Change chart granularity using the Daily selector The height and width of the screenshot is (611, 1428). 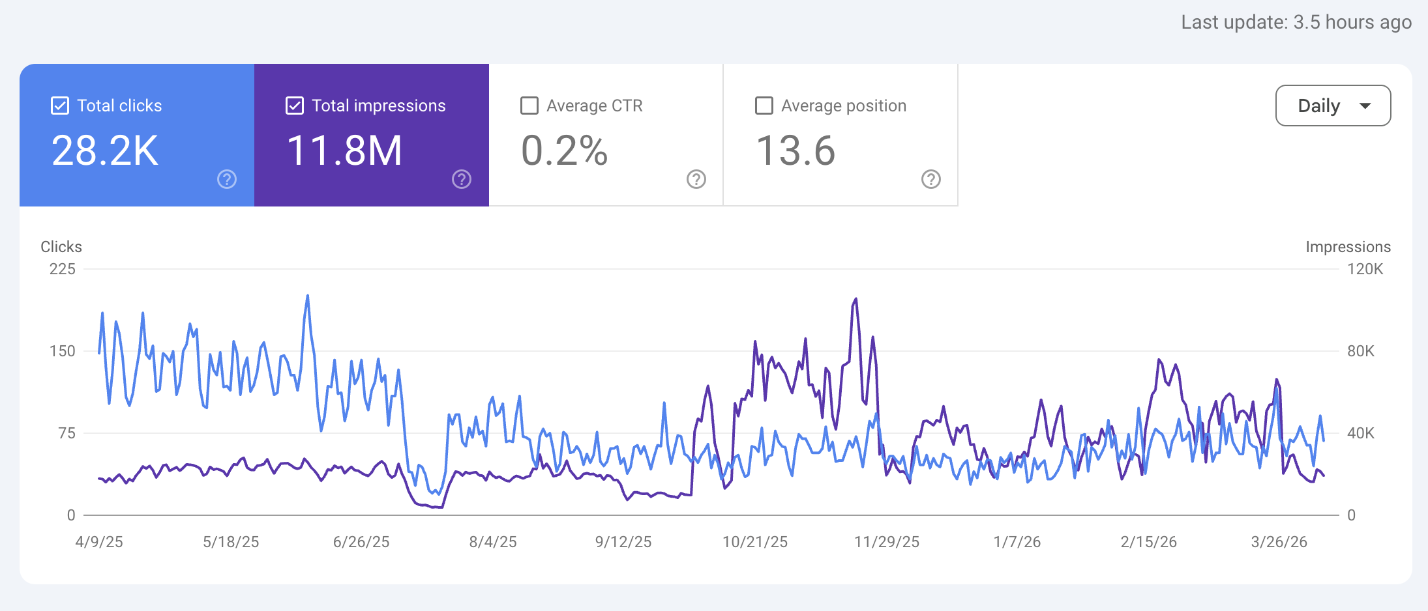(x=1332, y=105)
